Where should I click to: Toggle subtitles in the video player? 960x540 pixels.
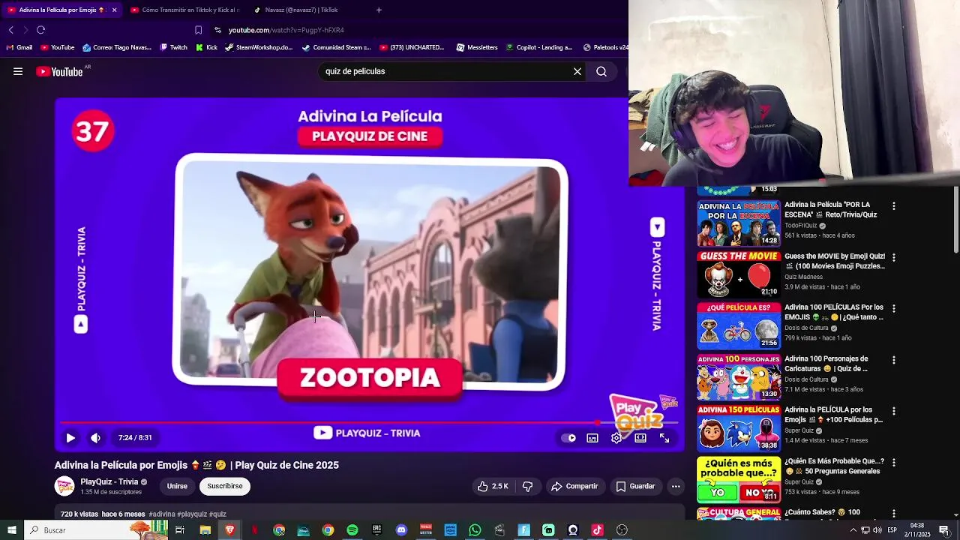click(x=592, y=438)
